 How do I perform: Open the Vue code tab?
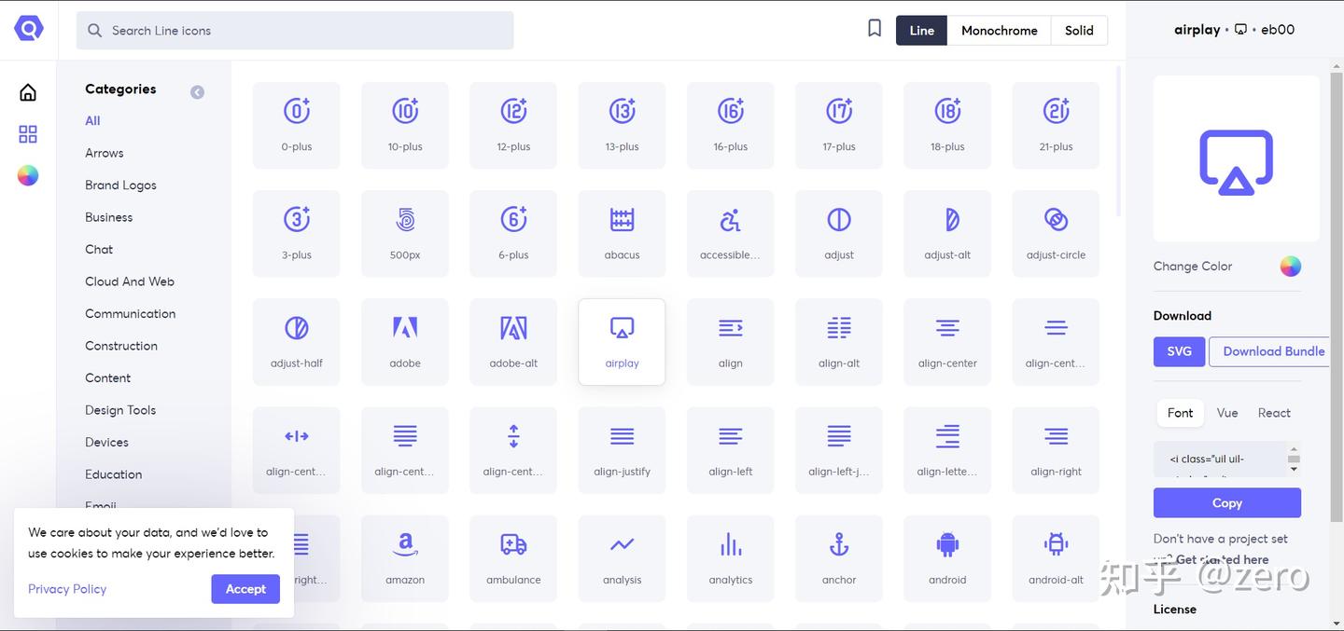click(1227, 413)
